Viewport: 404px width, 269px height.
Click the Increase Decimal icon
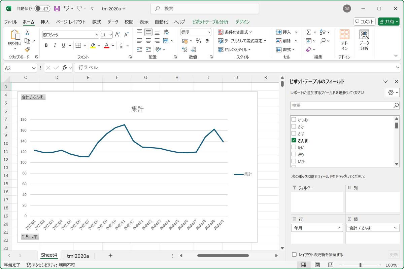point(184,49)
